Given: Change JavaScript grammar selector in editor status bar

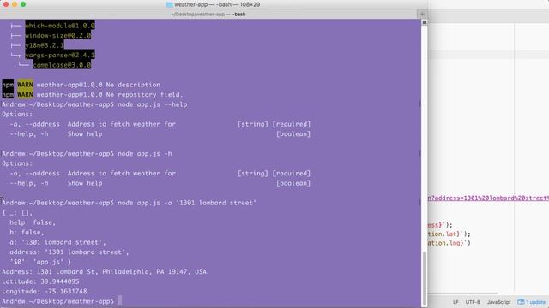Looking at the screenshot, I should click(x=498, y=302).
